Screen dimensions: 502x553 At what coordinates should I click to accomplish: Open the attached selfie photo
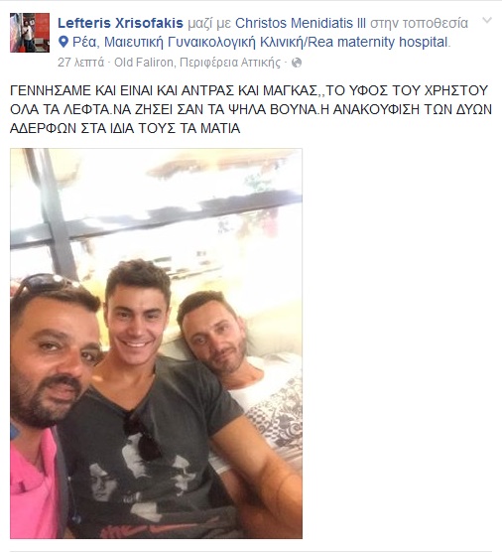[156, 344]
